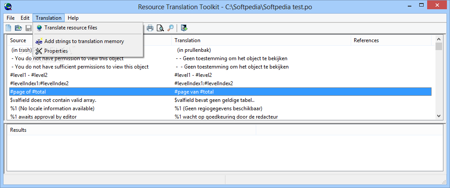Open the File menu
Viewport: 450px width, 188px height.
[x=11, y=18]
